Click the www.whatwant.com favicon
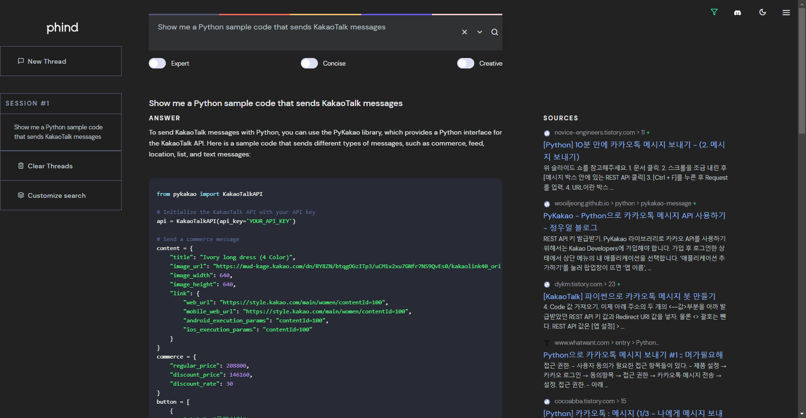The image size is (806, 418). (x=547, y=343)
